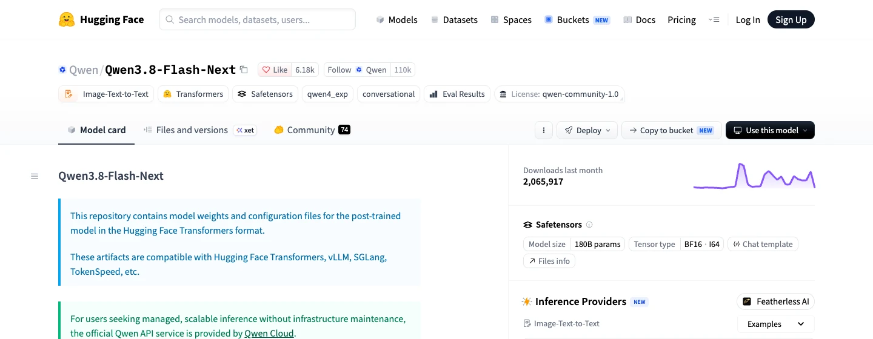The width and height of the screenshot is (873, 339).
Task: Copy model name with the copy icon
Action: pos(244,70)
